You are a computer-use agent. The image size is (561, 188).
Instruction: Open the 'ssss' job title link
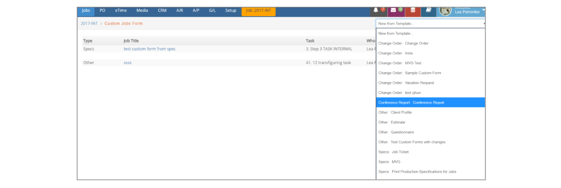point(127,63)
